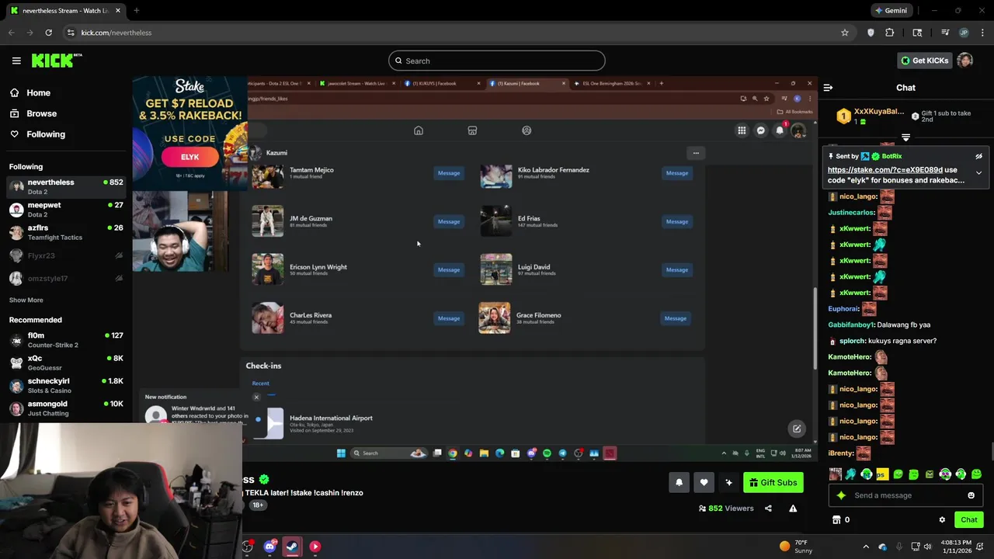Open recommended channel fl0m
Screen dimensions: 994x559
pos(66,339)
